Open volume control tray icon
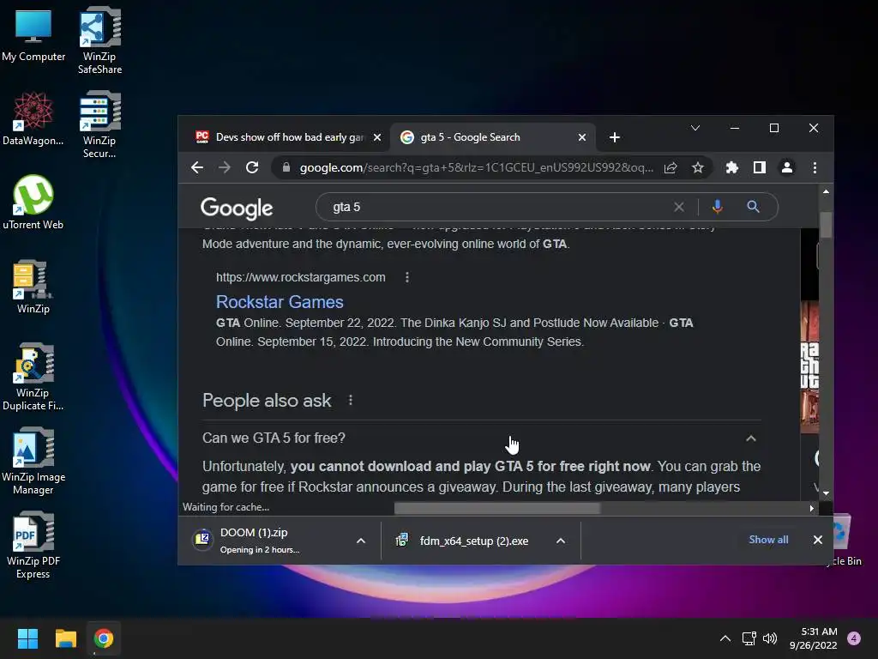 tap(770, 638)
